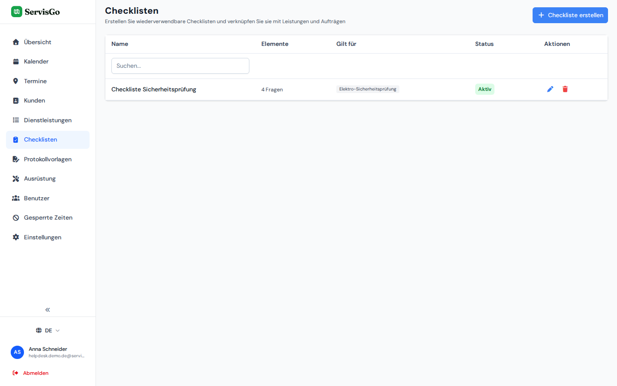Viewport: 617px width, 386px height.
Task: Click the Name column header
Action: click(120, 44)
